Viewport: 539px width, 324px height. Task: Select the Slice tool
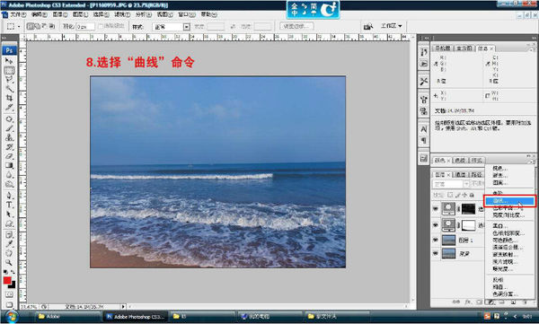pyautogui.click(x=9, y=107)
